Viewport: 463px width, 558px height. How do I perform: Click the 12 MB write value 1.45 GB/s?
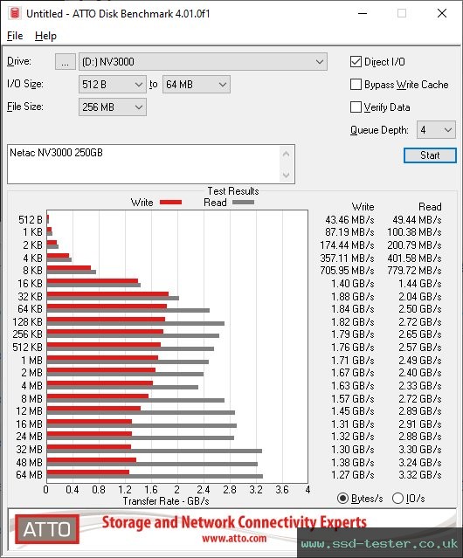[353, 411]
